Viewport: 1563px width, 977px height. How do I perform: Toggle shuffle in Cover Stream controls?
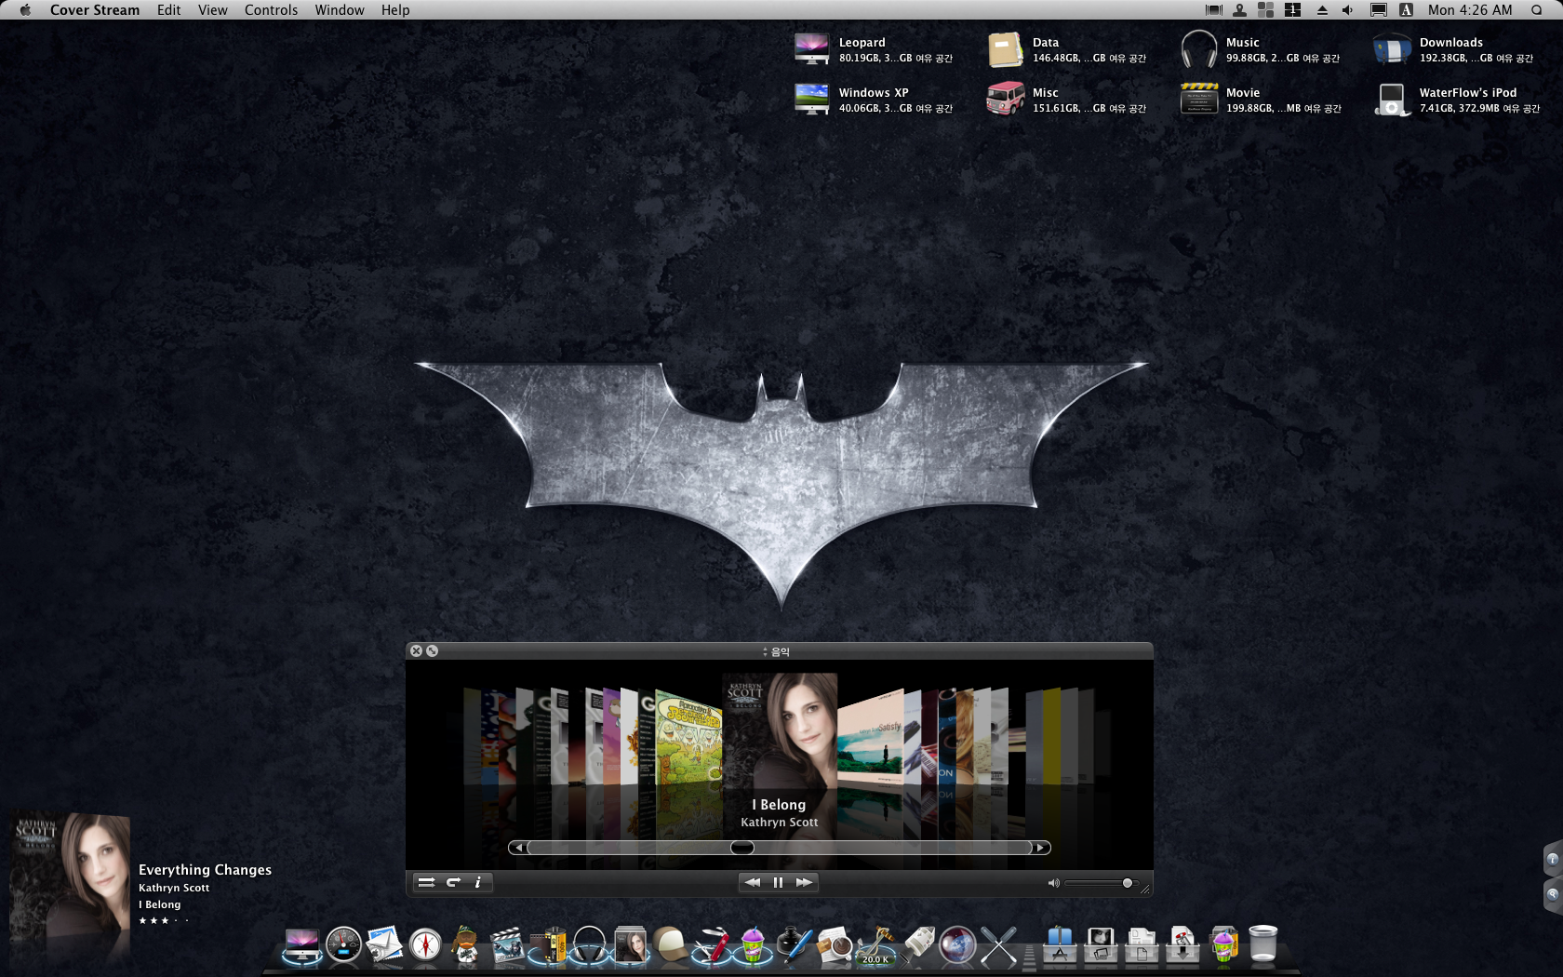pos(426,882)
